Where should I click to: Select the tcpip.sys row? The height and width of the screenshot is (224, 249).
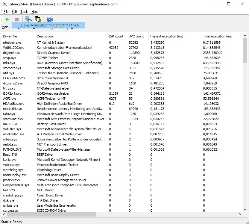click(122, 58)
